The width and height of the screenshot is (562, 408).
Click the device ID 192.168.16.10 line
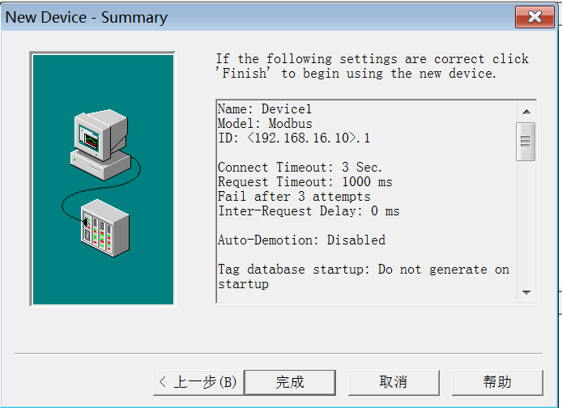(x=293, y=138)
